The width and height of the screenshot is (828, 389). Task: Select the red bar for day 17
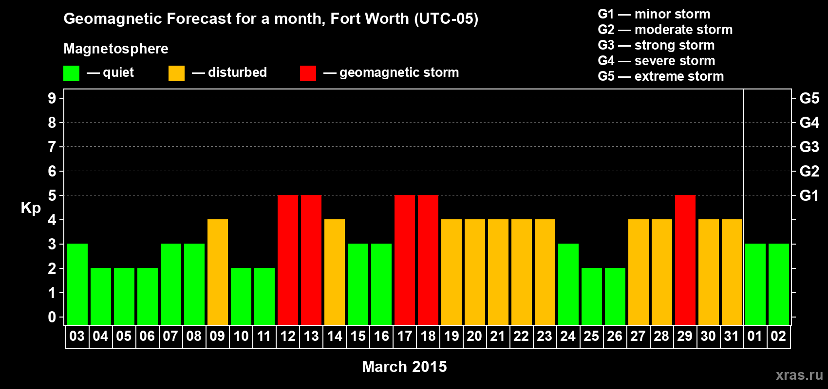click(x=405, y=260)
